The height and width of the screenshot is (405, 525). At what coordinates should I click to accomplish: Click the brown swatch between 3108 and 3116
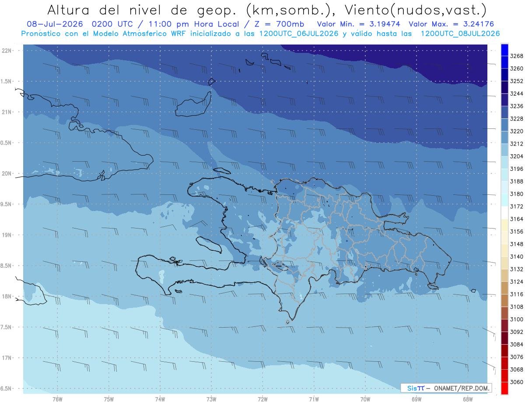[x=504, y=300]
